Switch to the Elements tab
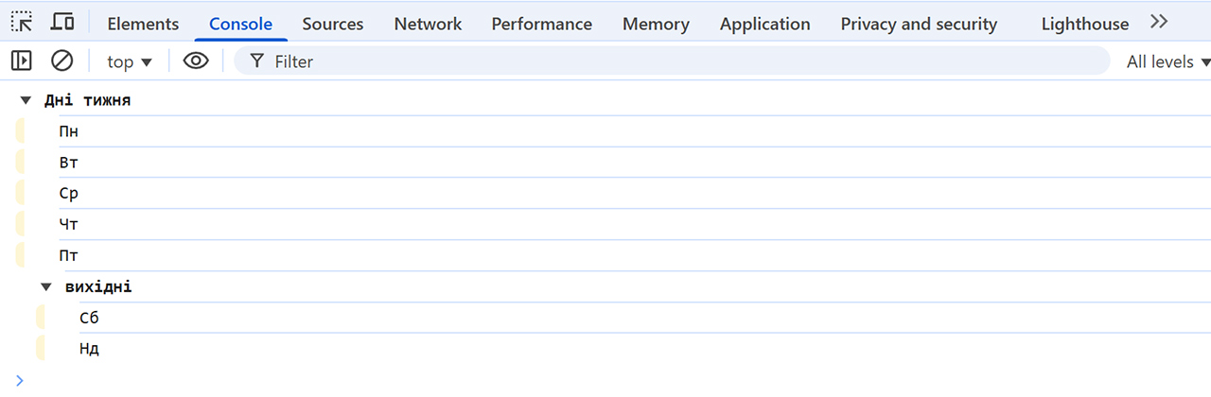 click(143, 24)
